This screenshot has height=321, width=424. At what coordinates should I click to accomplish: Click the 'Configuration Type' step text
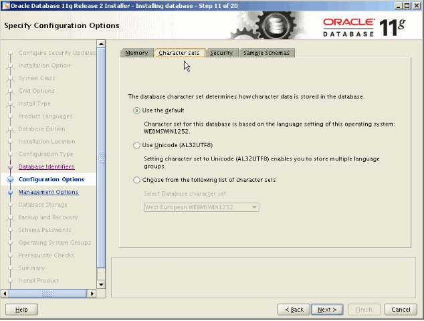pos(45,154)
